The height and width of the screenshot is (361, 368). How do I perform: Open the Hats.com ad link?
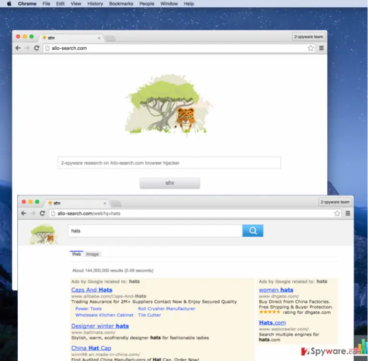point(272,323)
